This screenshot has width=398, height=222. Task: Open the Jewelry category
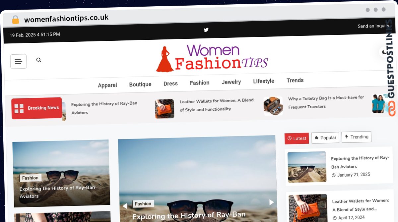pyautogui.click(x=231, y=82)
